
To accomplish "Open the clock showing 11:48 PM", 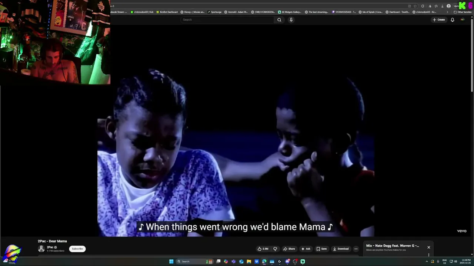I will (x=466, y=261).
